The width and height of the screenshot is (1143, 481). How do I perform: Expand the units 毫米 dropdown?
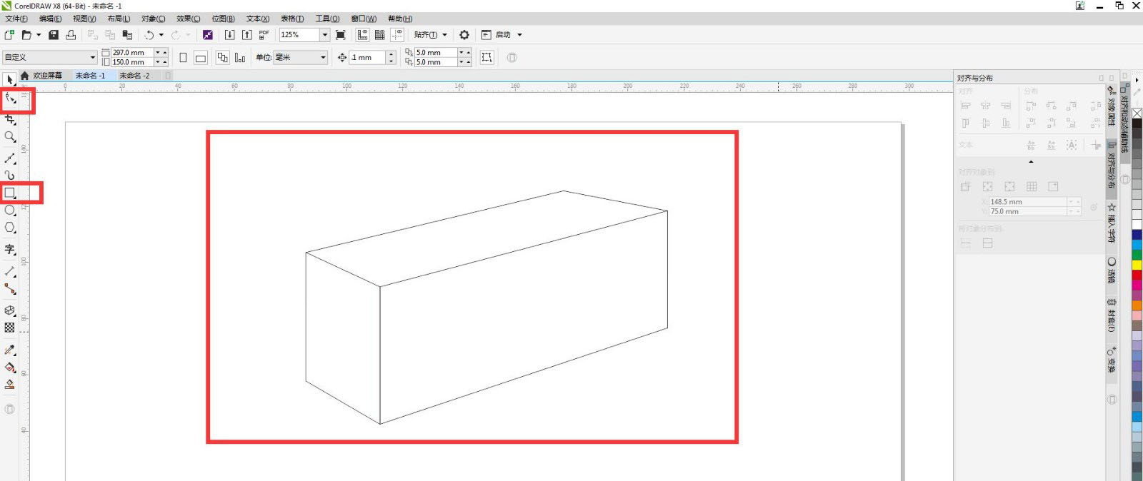[323, 58]
